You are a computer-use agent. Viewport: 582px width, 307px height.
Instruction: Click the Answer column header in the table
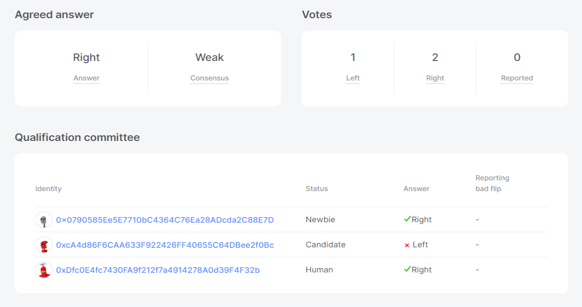coord(416,189)
